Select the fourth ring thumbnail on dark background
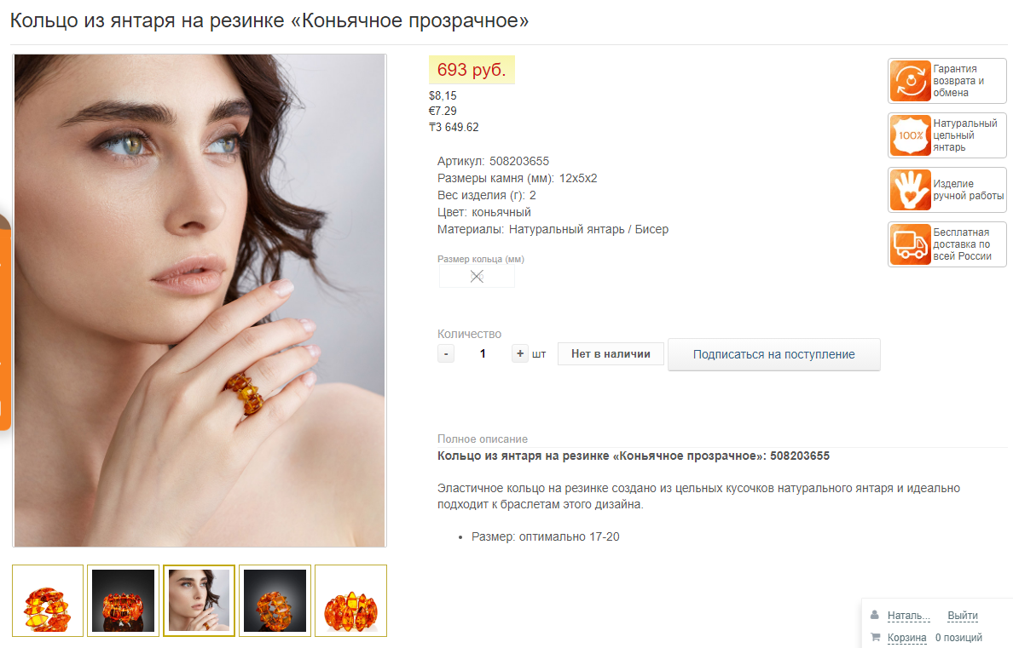Image resolution: width=1013 pixels, height=648 pixels. click(x=275, y=601)
